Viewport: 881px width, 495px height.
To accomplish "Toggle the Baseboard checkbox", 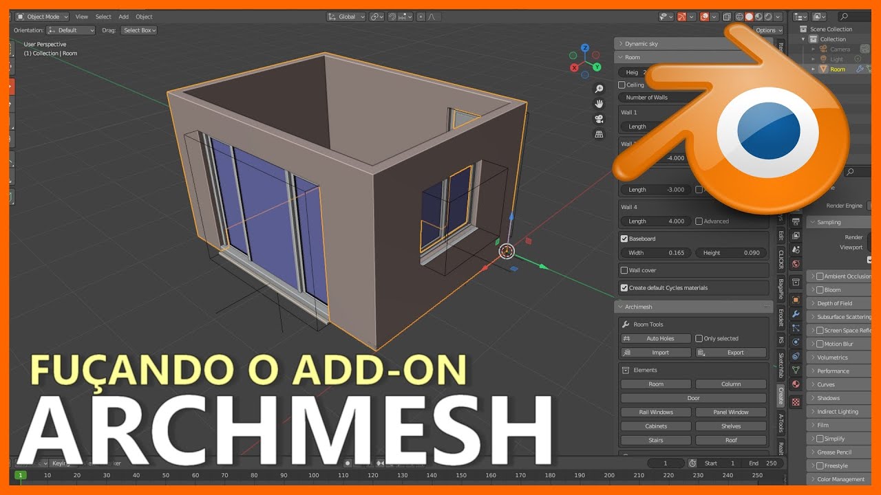I will (x=624, y=239).
